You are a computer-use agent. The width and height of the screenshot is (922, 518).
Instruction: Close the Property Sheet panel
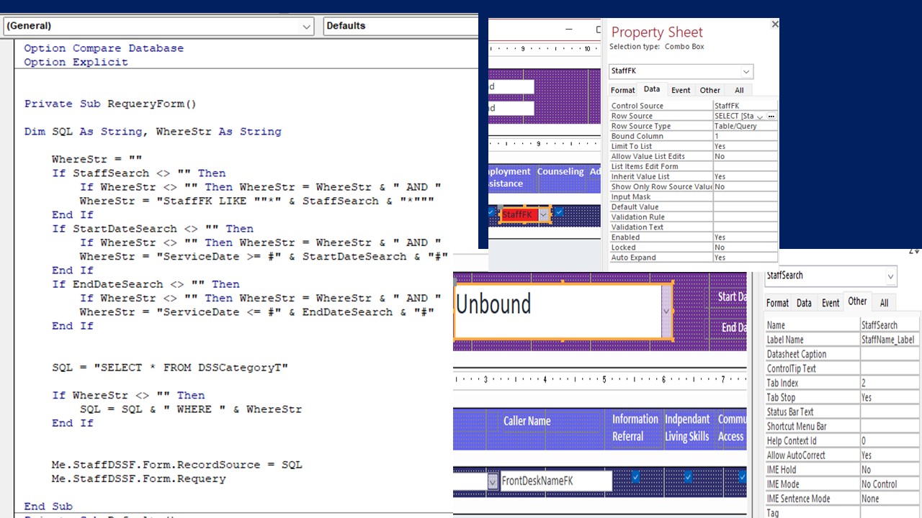pos(774,24)
